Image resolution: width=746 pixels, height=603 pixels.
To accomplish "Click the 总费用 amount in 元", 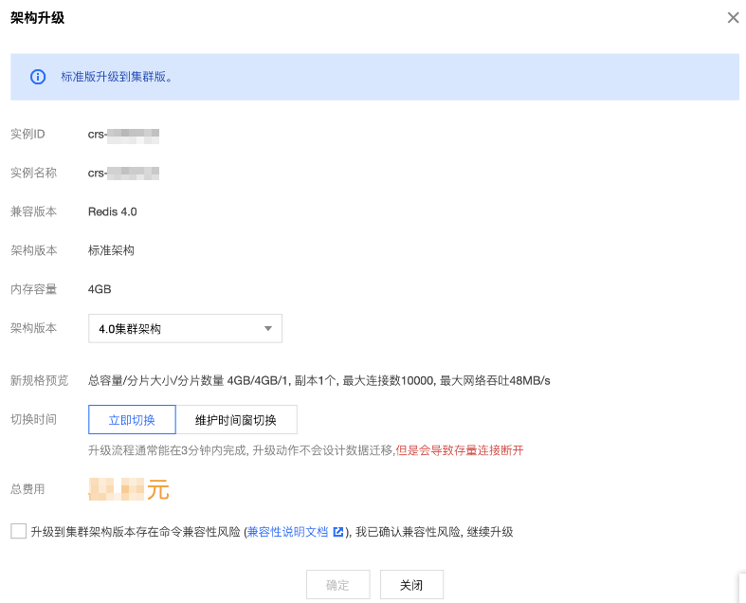I will pyautogui.click(x=129, y=489).
